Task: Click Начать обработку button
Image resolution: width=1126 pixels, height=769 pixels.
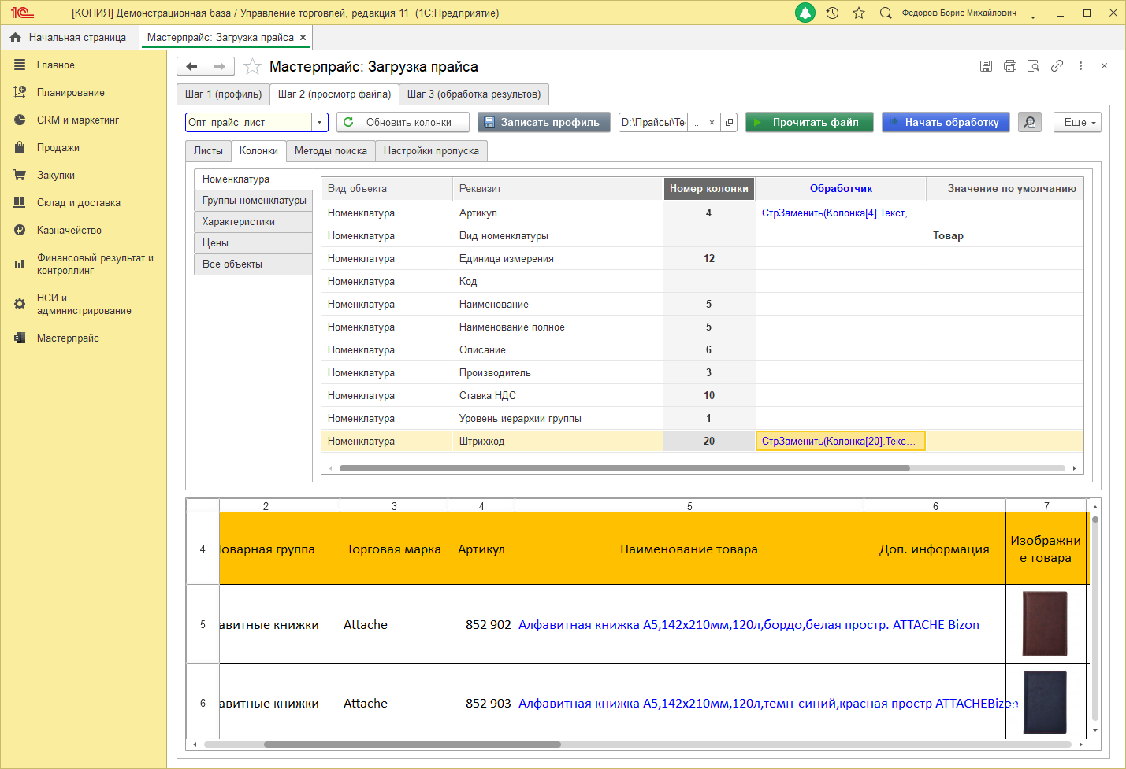Action: 945,122
